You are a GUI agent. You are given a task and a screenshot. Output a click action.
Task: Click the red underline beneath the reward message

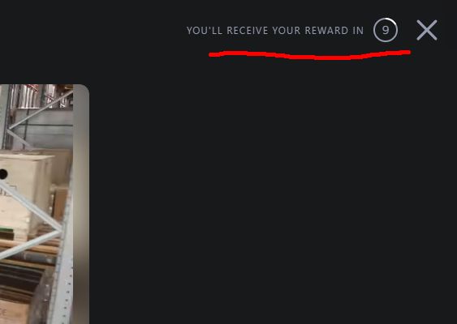(x=309, y=55)
